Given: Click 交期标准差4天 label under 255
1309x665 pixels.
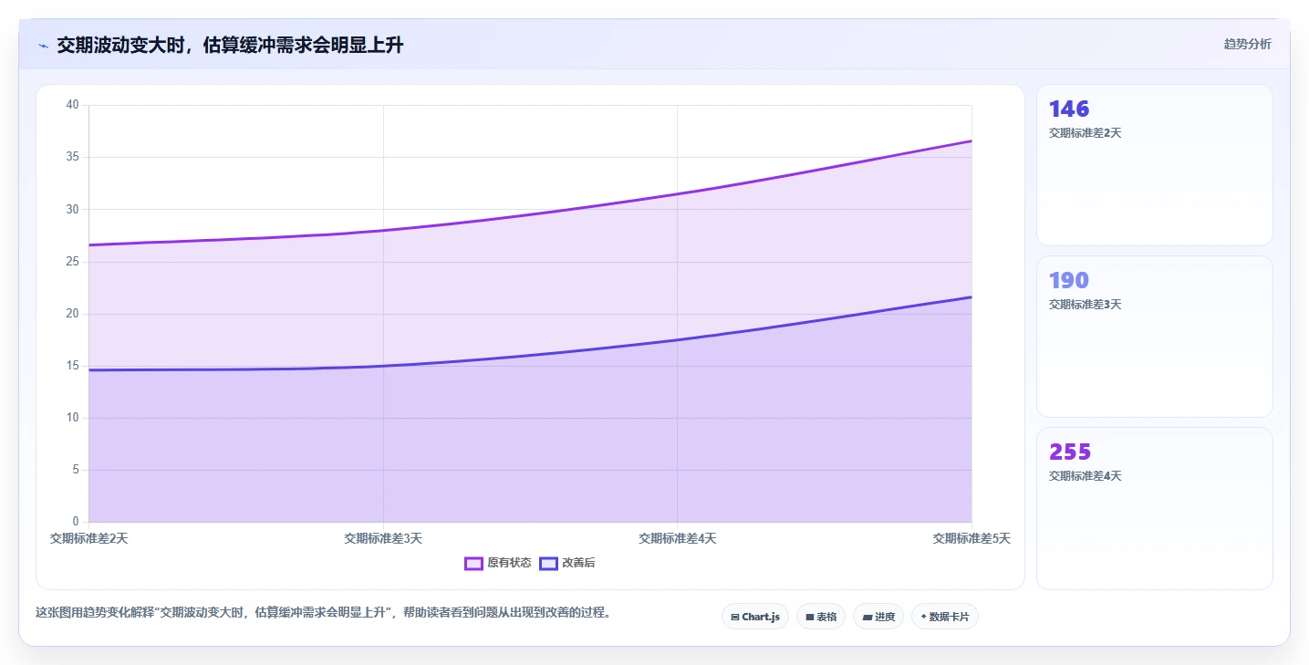Looking at the screenshot, I should point(1086,476).
